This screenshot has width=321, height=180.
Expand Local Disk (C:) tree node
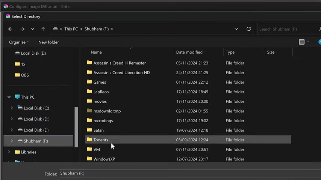(x=12, y=108)
